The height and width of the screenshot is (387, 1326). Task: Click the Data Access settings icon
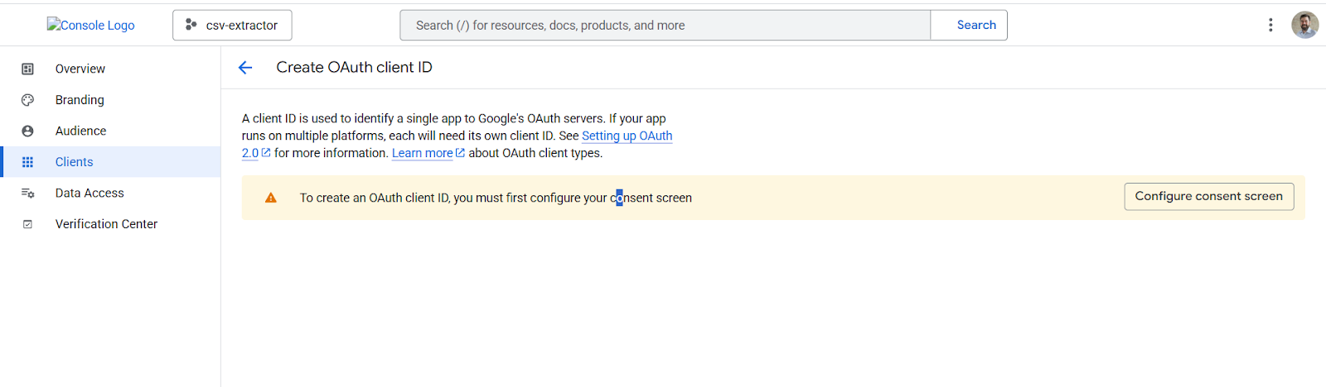[27, 193]
